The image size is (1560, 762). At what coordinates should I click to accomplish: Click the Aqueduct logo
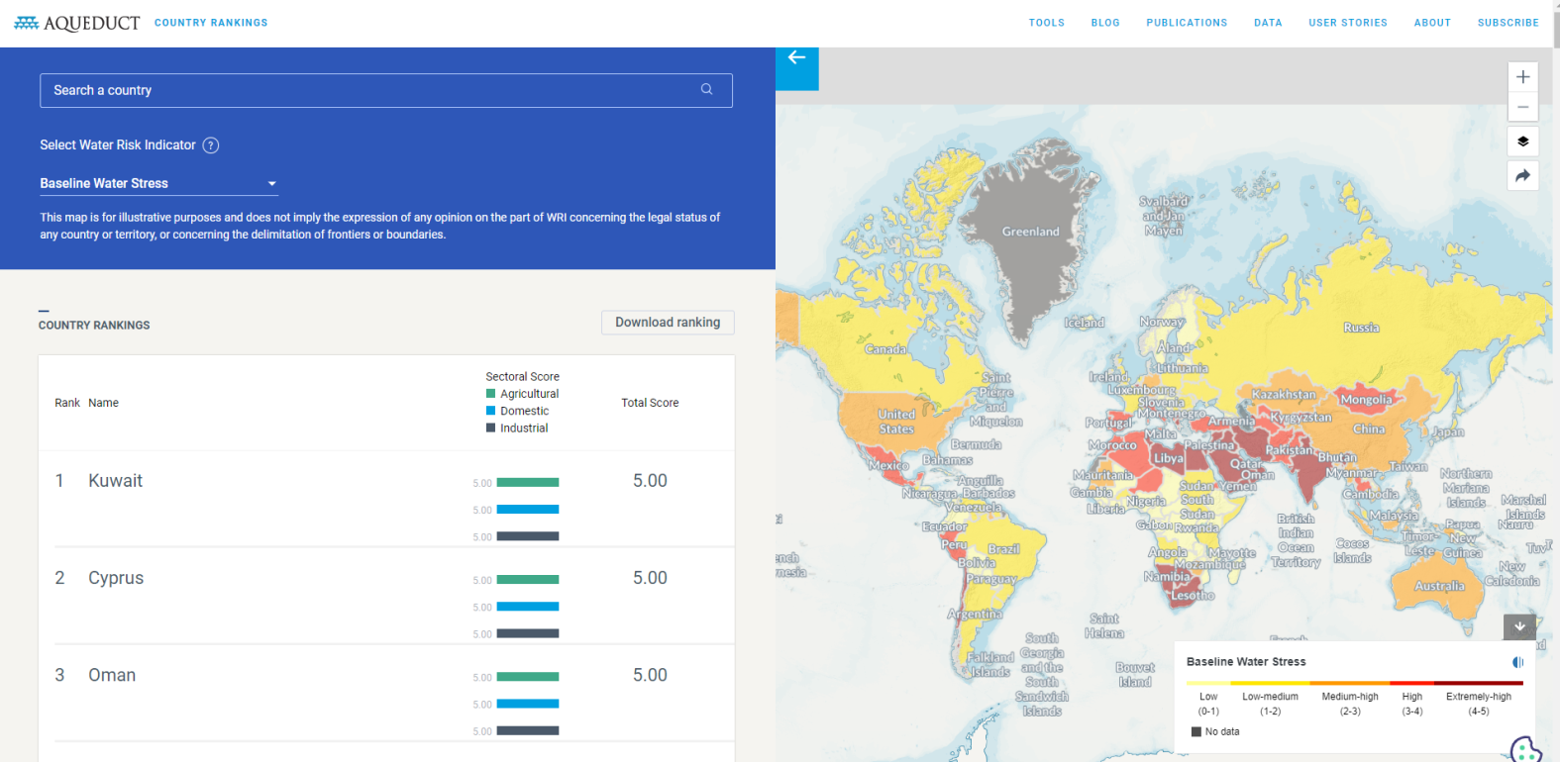click(76, 23)
